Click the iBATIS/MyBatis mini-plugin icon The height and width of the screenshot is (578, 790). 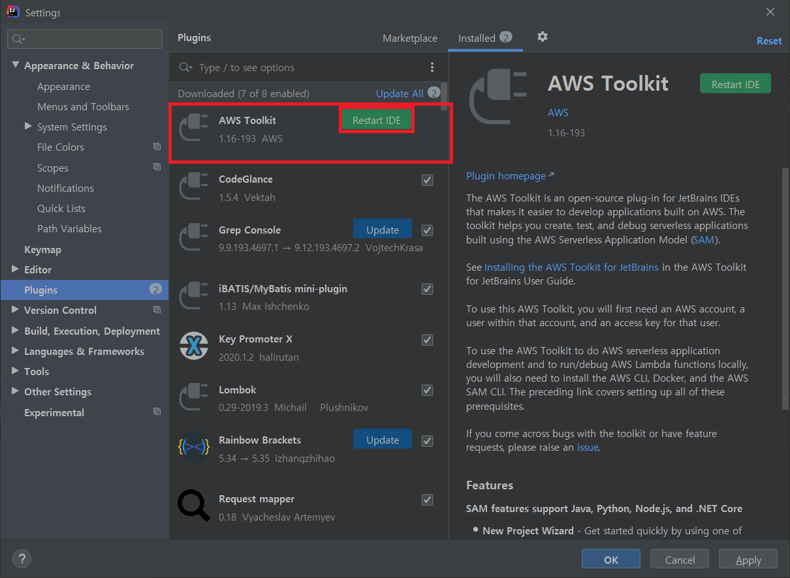193,297
